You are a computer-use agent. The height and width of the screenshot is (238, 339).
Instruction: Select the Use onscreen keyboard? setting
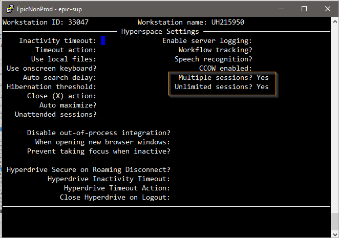(x=51, y=68)
